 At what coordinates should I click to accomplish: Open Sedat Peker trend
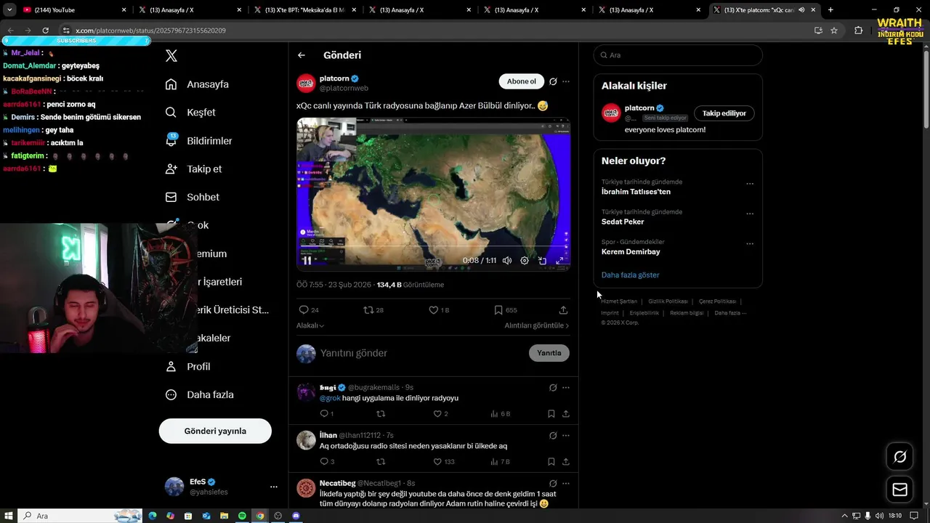623,222
